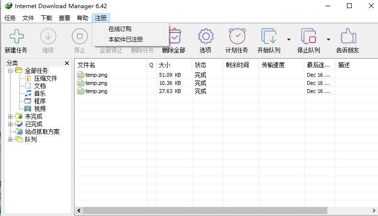Expand the 队列 tree node
The width and height of the screenshot is (378, 216).
(11, 139)
